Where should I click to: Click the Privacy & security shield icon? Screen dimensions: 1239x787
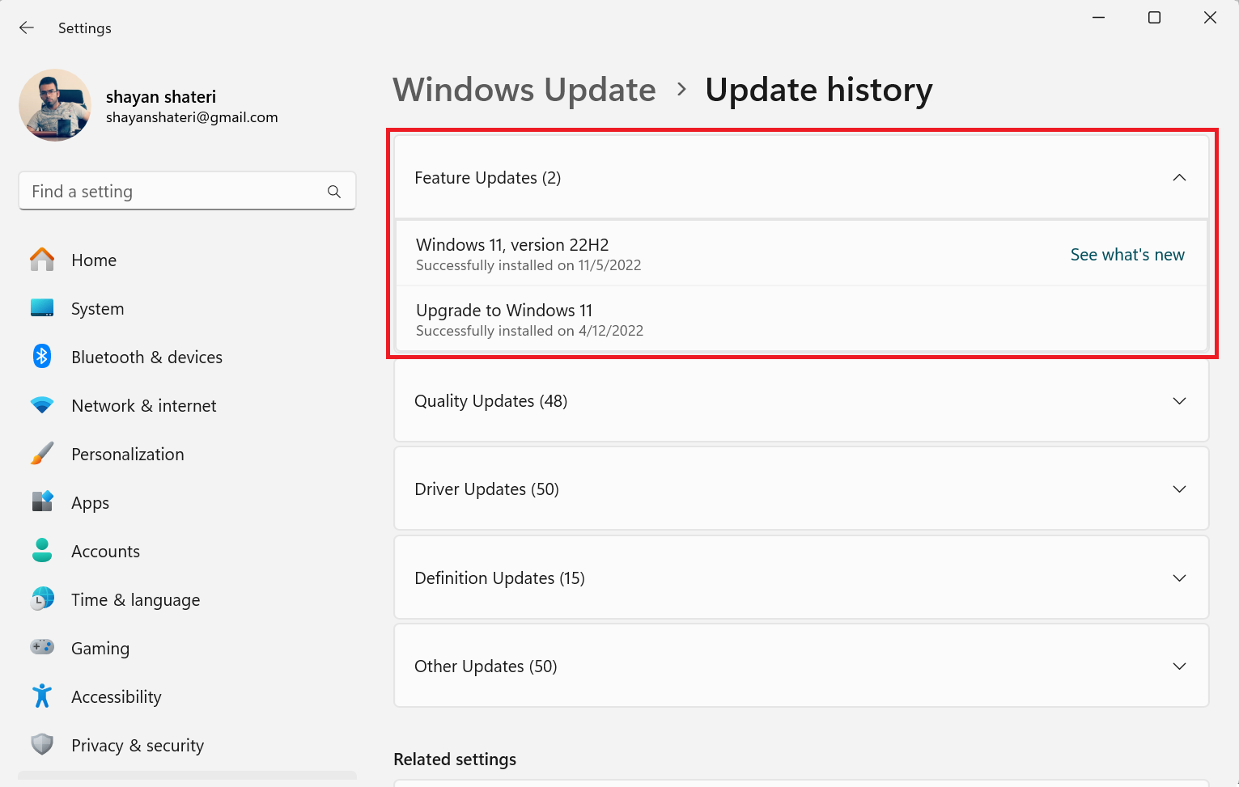42,744
